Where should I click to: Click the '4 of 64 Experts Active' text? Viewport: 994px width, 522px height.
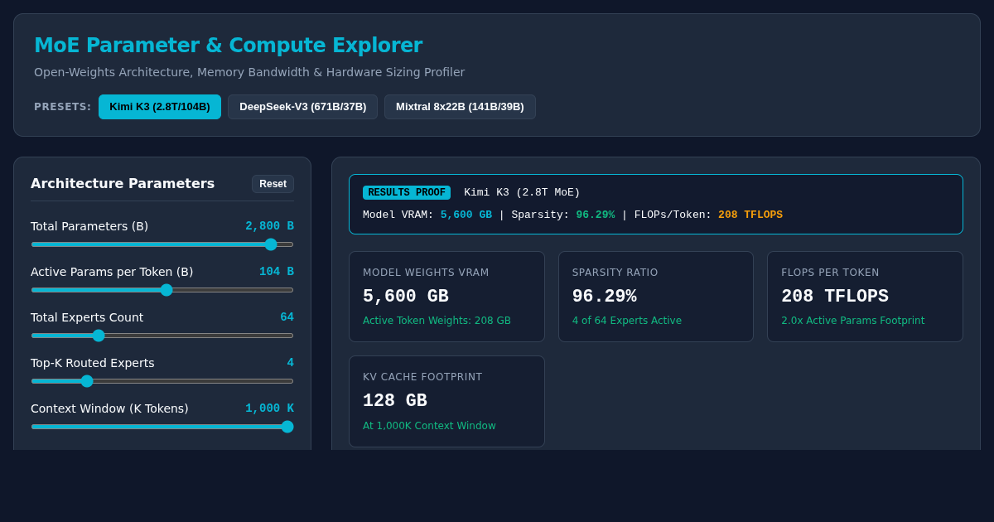(627, 321)
